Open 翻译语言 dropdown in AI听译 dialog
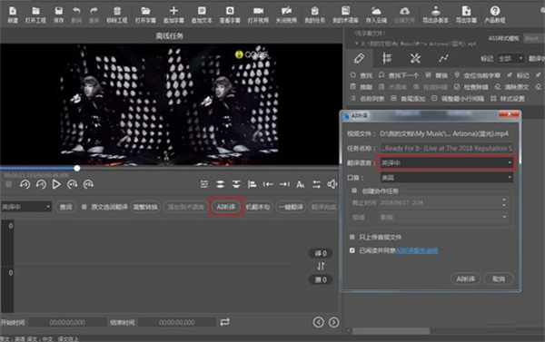 coord(446,163)
